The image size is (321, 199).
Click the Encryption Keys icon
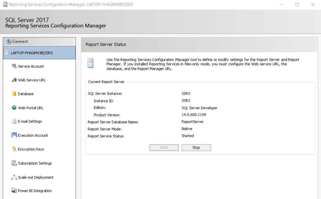coord(14,149)
